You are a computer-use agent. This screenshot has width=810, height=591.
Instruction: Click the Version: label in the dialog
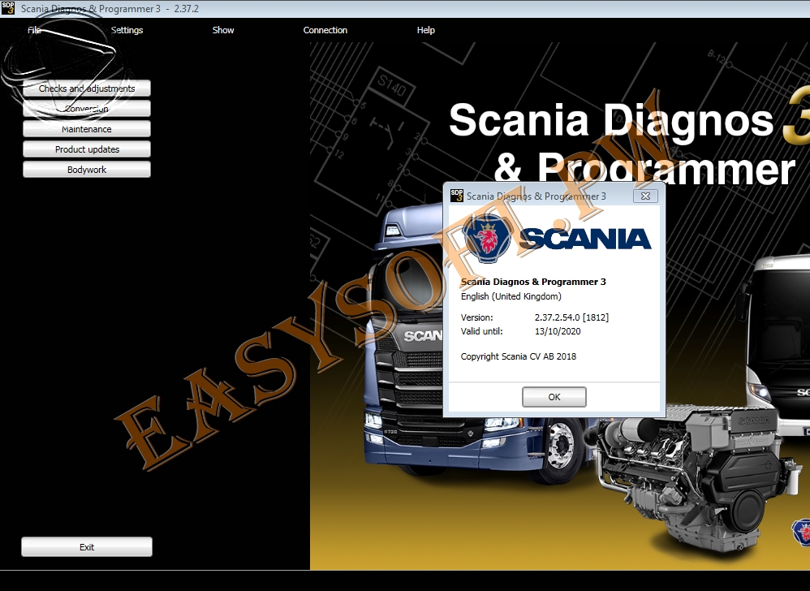[476, 317]
